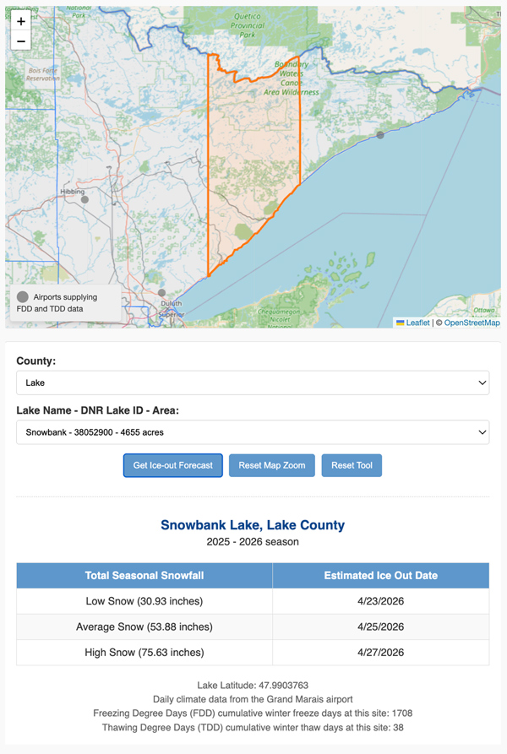Click the 4/27/2026 ice out date cell
Viewport: 507px width, 754px height.
pyautogui.click(x=380, y=652)
